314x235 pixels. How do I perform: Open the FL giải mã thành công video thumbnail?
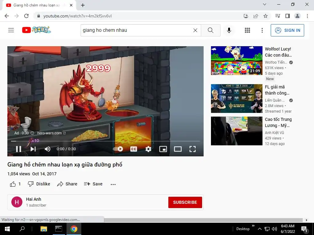coord(236,99)
